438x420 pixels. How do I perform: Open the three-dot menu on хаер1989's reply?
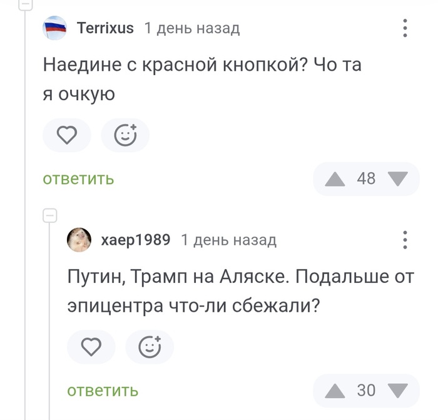pyautogui.click(x=405, y=240)
